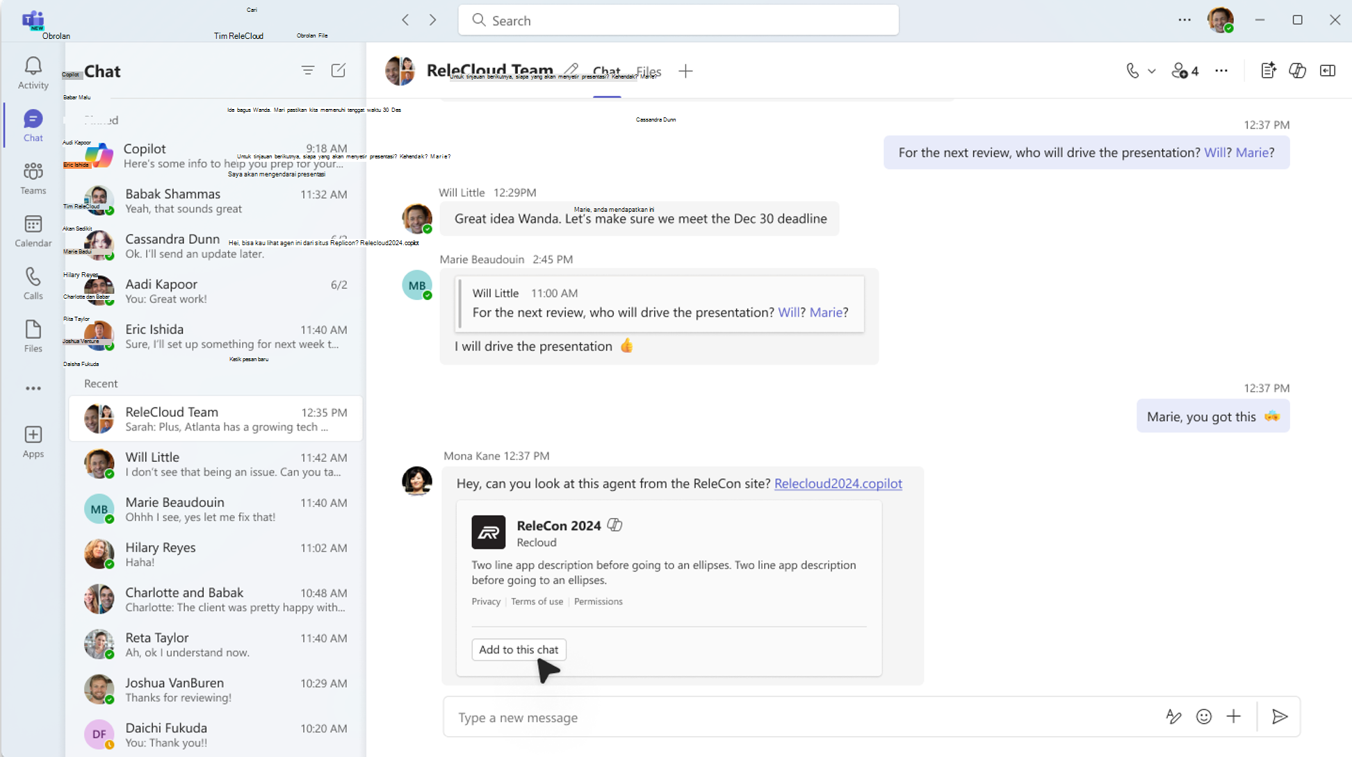Click the Will mention in top message
Screen dimensions: 1352x757
click(1215, 153)
